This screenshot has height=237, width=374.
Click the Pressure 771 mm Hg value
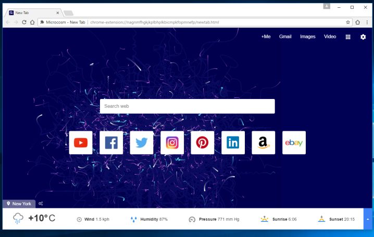click(x=219, y=219)
